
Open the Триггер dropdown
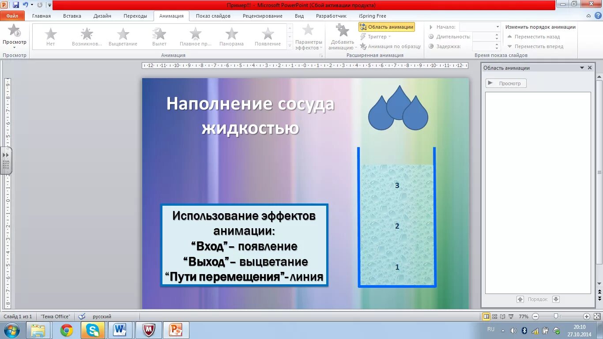[x=376, y=37]
